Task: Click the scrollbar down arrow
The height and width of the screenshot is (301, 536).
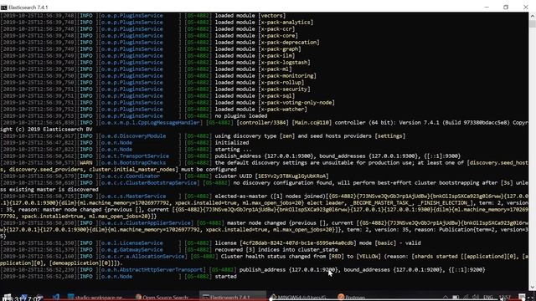Action: 533,287
